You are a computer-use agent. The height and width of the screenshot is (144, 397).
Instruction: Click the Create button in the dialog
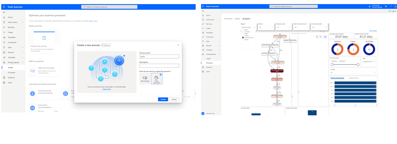163,99
